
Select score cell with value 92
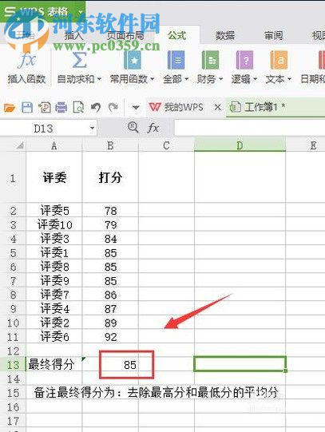[110, 337]
